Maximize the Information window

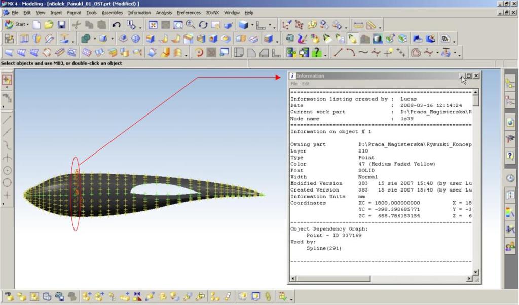pos(469,76)
